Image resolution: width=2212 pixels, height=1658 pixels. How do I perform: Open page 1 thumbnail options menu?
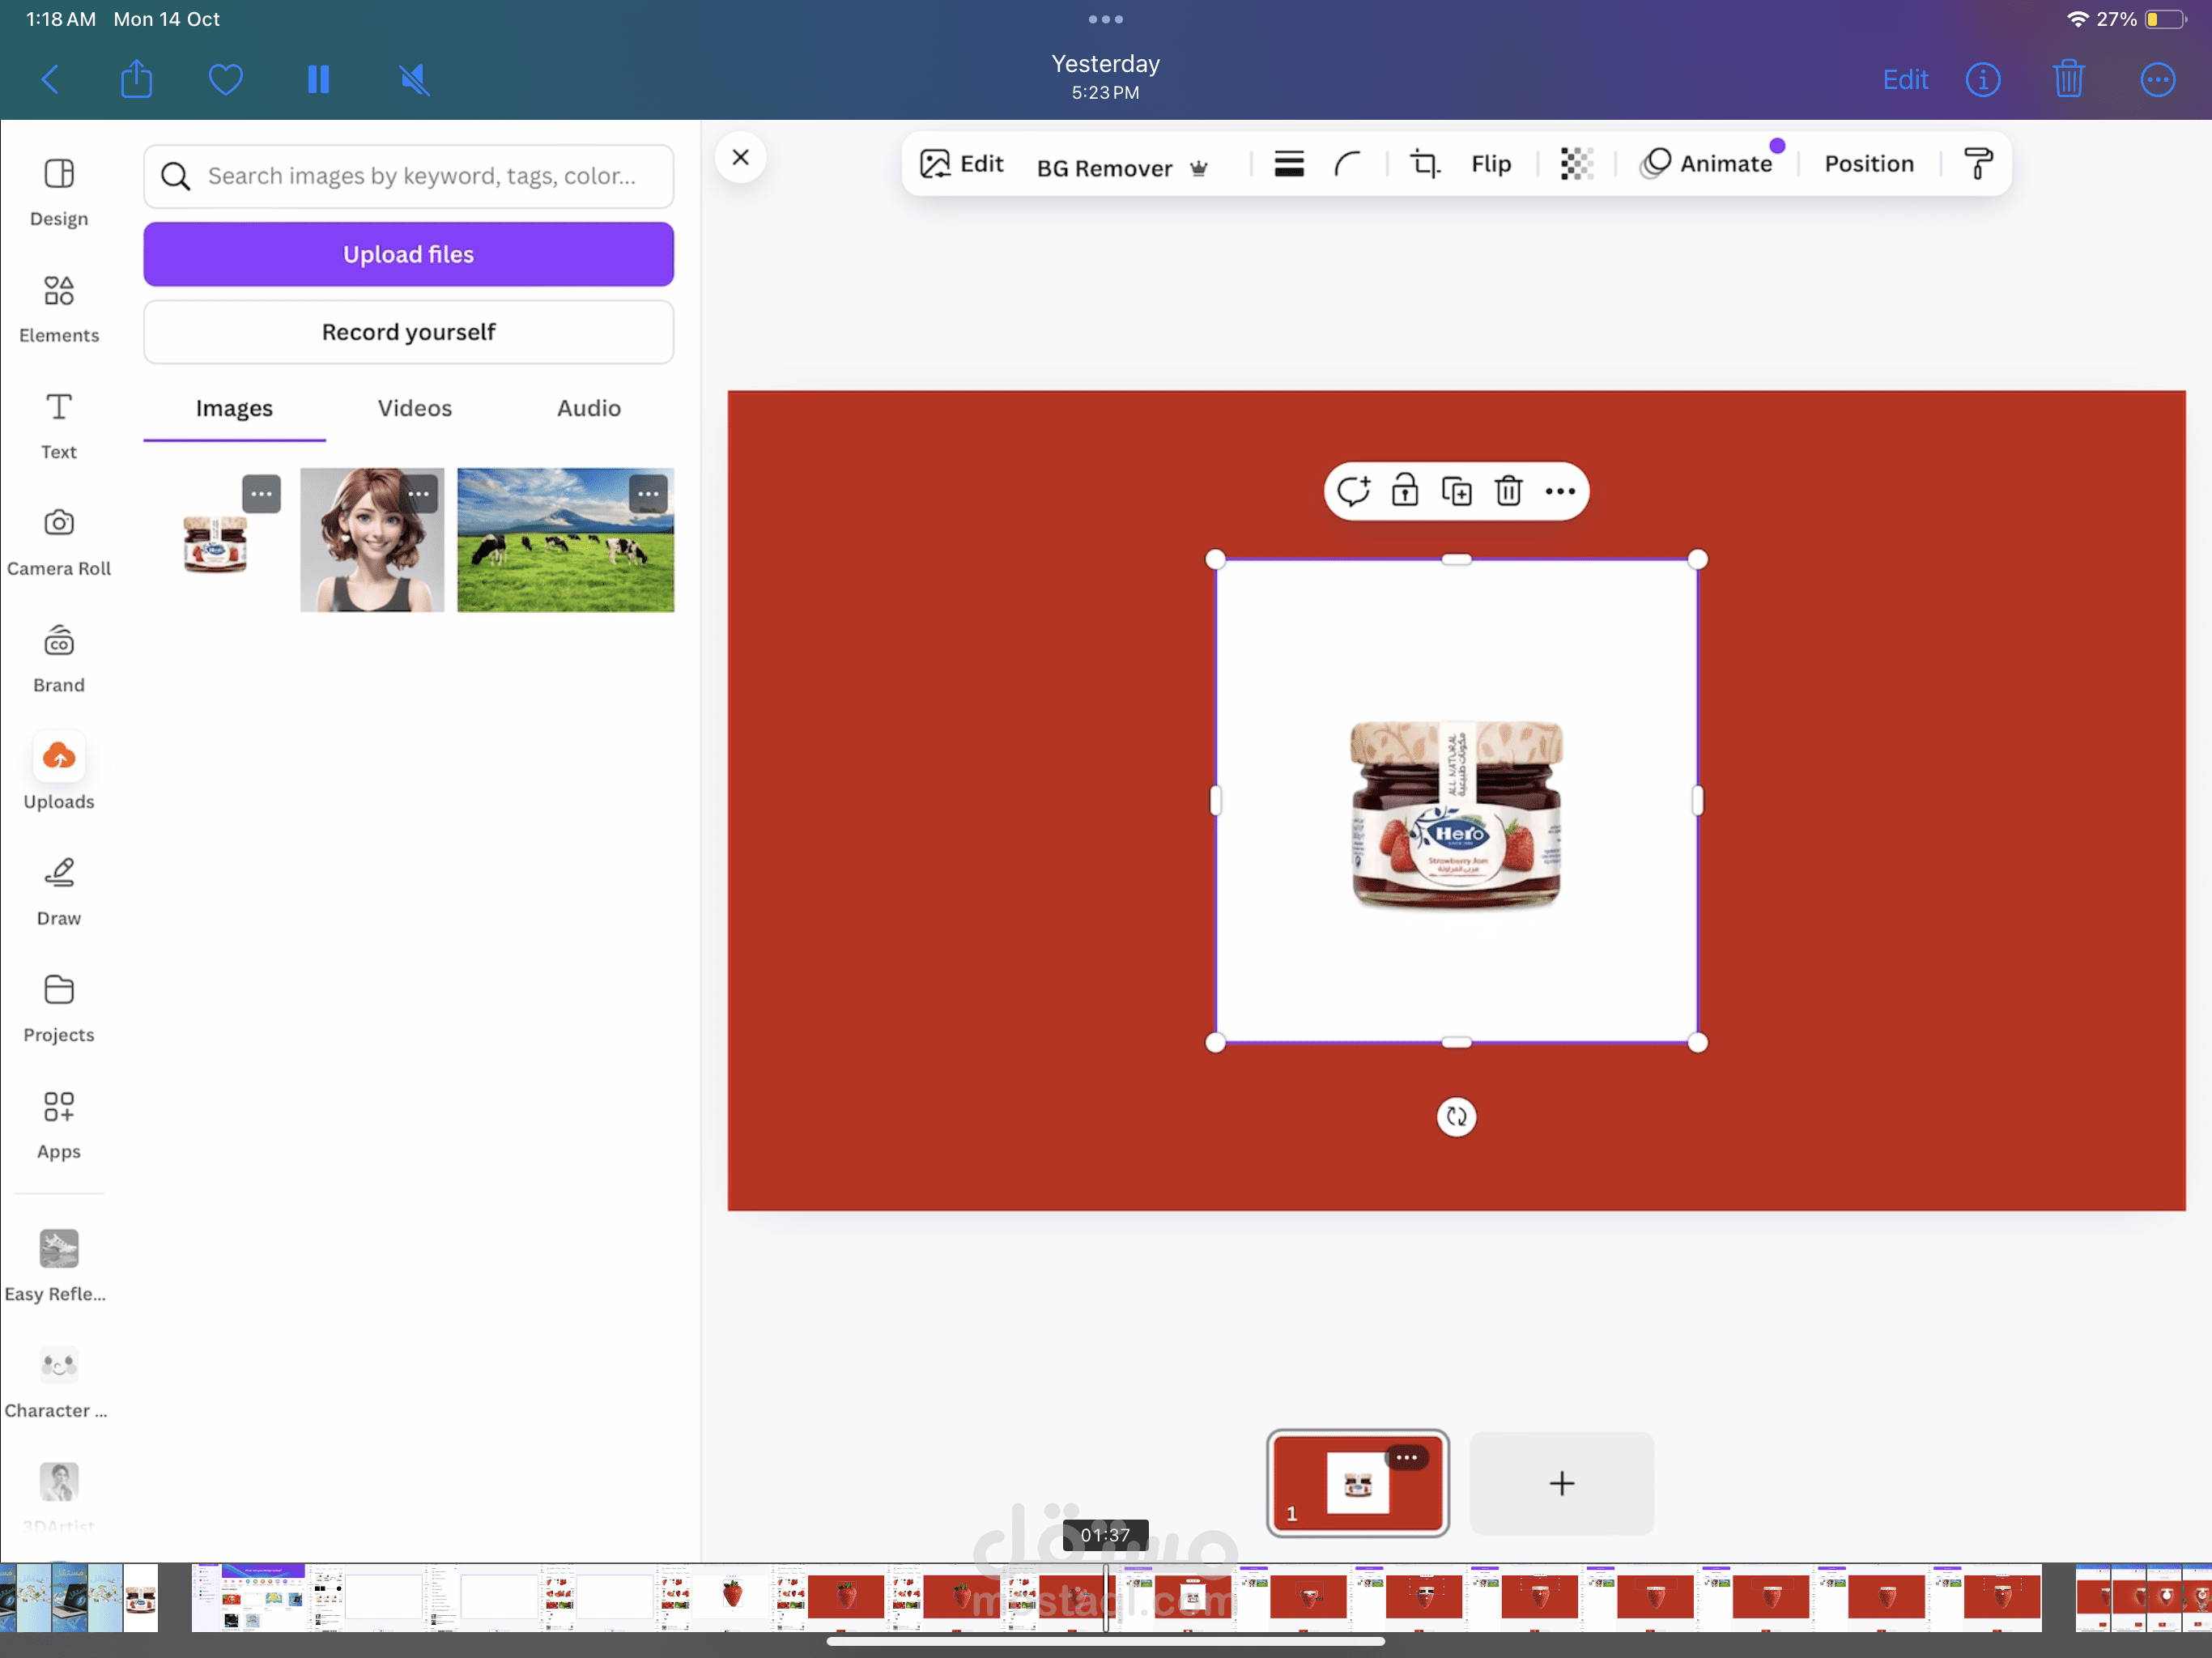1406,1457
